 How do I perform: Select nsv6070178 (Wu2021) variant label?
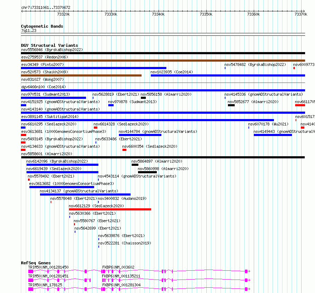[268, 124]
